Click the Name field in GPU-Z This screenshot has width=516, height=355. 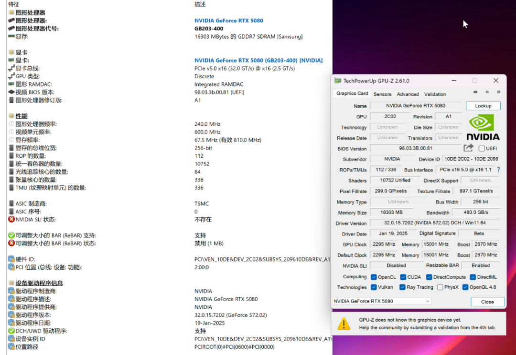416,106
